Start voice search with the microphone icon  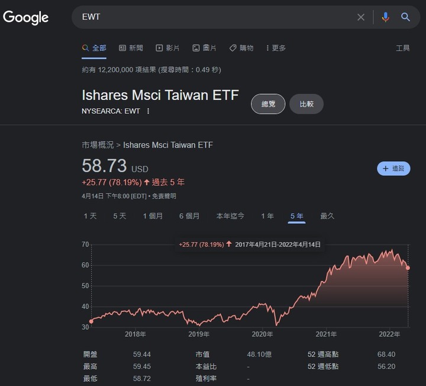pos(385,17)
